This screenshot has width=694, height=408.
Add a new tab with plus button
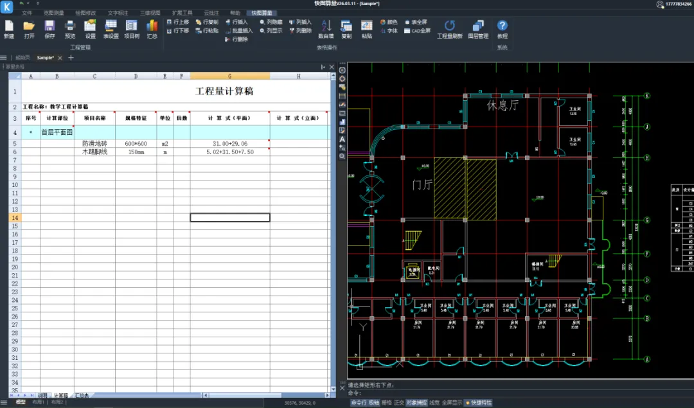pos(71,58)
